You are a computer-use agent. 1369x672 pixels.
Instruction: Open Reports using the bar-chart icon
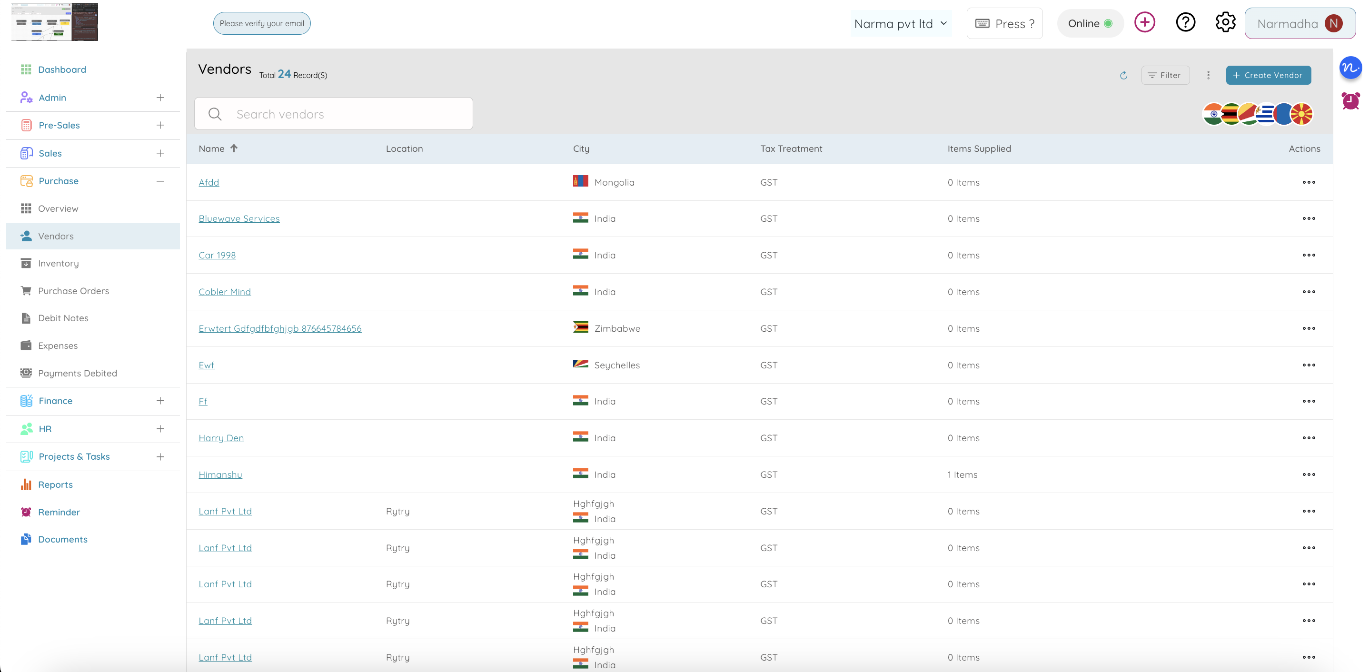tap(26, 484)
